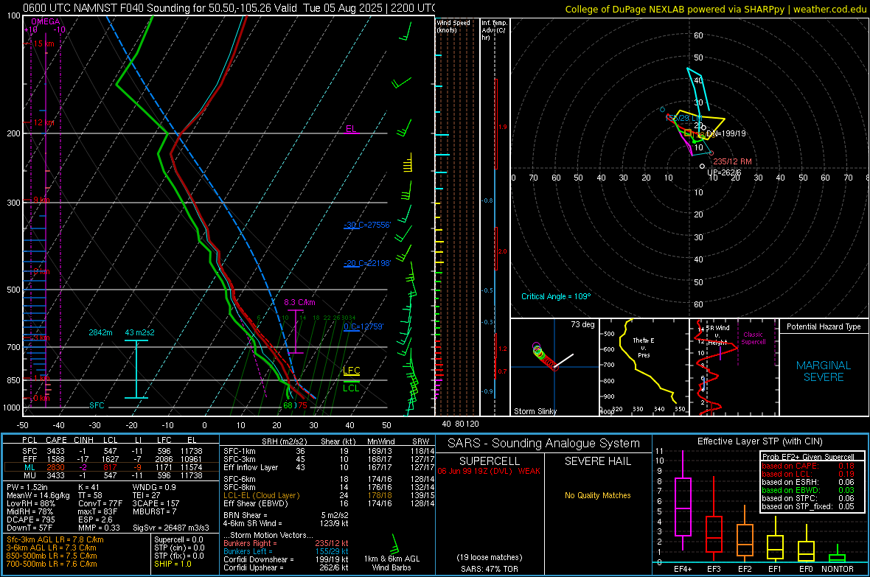
Task: Click the Critical Angle = 109° text
Action: (556, 296)
